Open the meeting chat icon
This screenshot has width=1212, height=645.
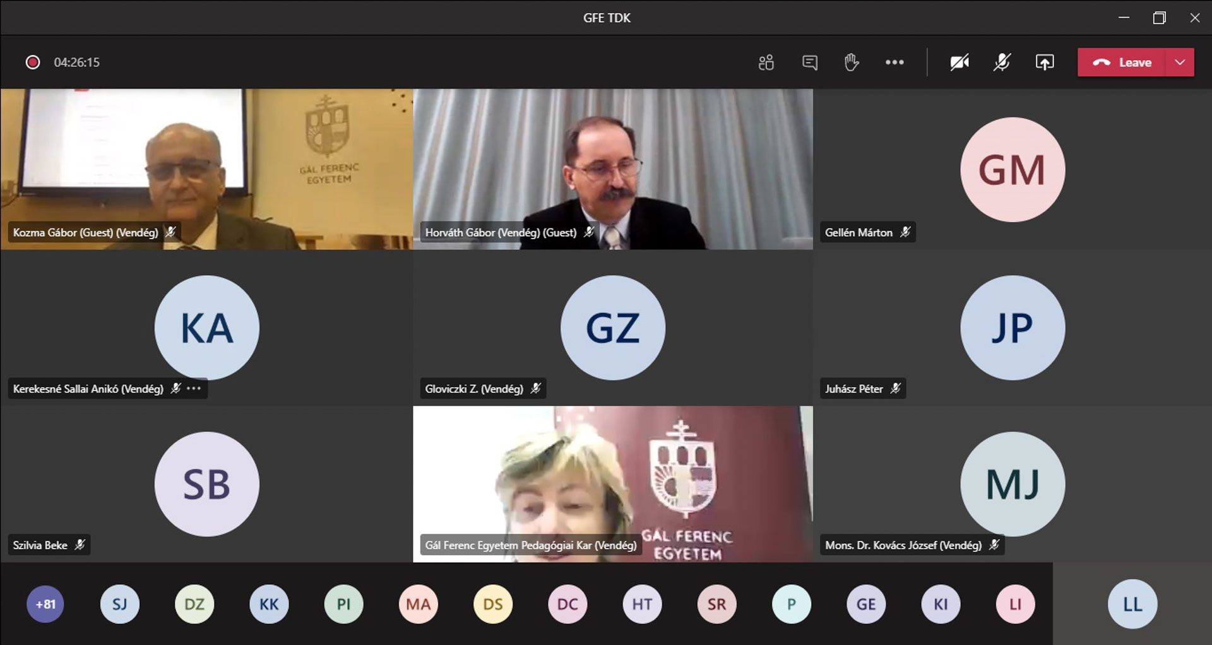809,62
